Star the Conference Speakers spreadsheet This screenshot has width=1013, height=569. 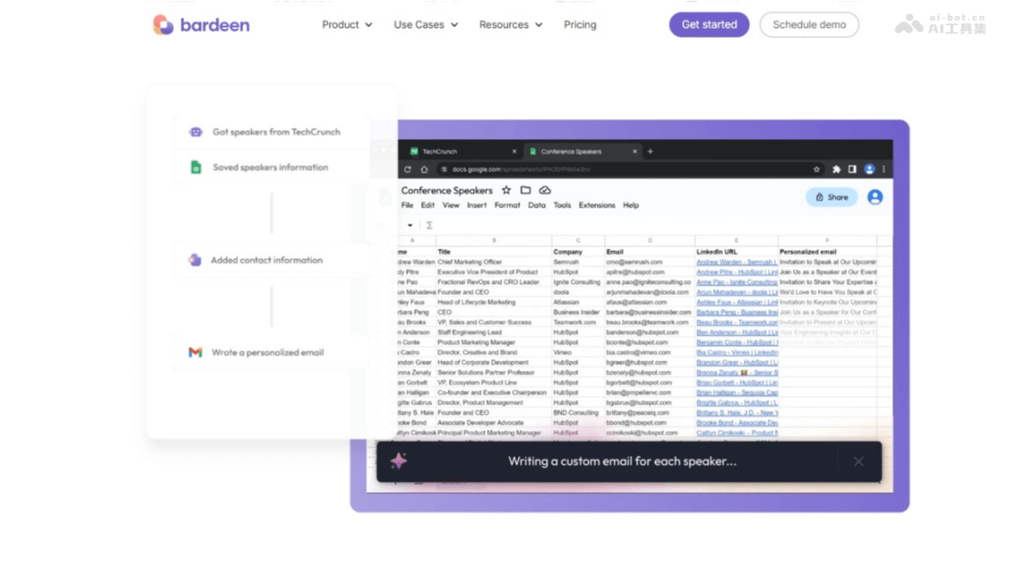tap(506, 191)
